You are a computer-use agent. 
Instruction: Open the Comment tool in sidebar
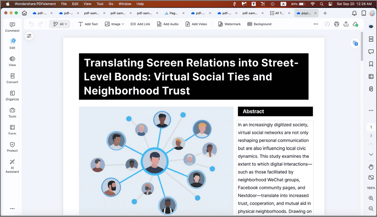[12, 27]
